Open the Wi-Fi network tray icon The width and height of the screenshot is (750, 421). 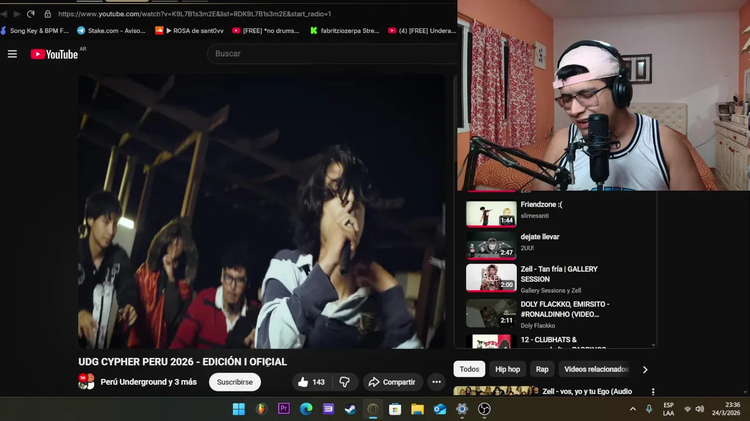(x=687, y=409)
